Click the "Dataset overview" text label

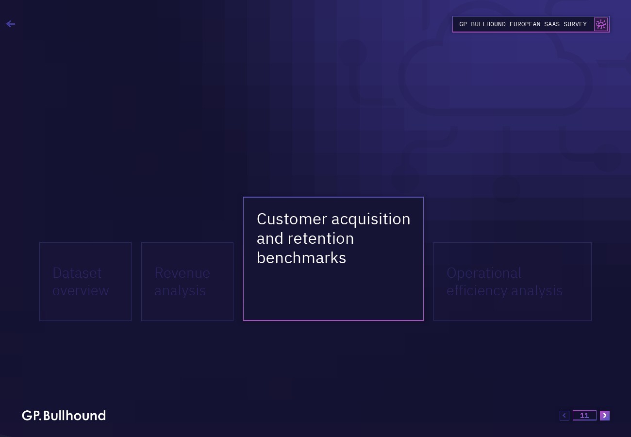coord(81,282)
